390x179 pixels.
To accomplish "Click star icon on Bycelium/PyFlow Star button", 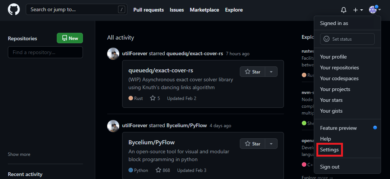I will pos(247,144).
